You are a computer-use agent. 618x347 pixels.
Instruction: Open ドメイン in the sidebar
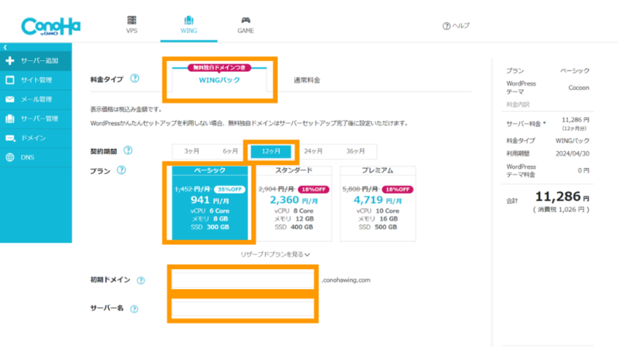[x=36, y=138]
